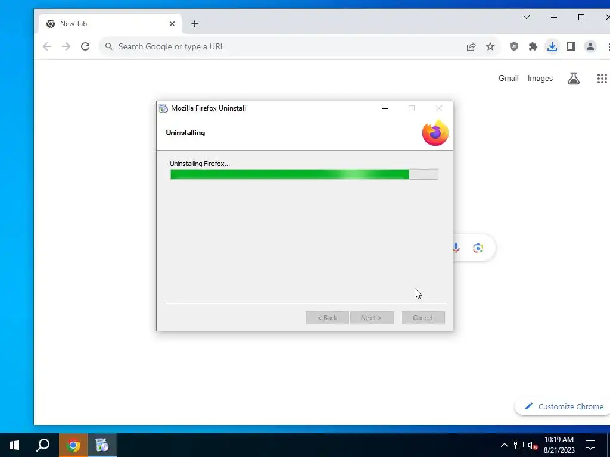Screen dimensions: 610x457
Task: Click the Customize Chrome button
Action: pos(564,406)
